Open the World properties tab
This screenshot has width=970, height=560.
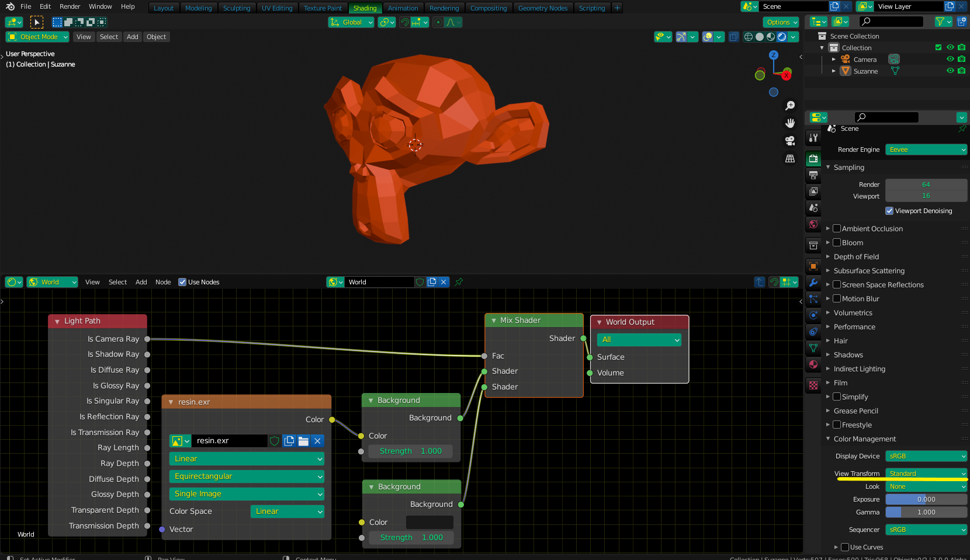click(813, 224)
